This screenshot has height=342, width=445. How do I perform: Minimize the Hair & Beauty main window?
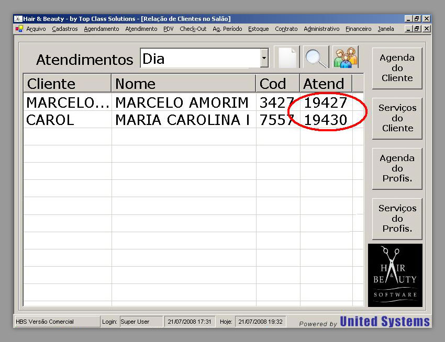coord(408,19)
